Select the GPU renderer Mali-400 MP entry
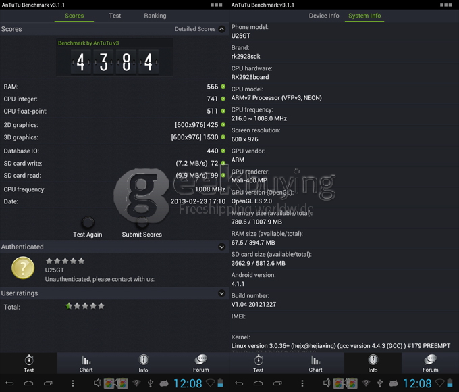 pos(344,176)
